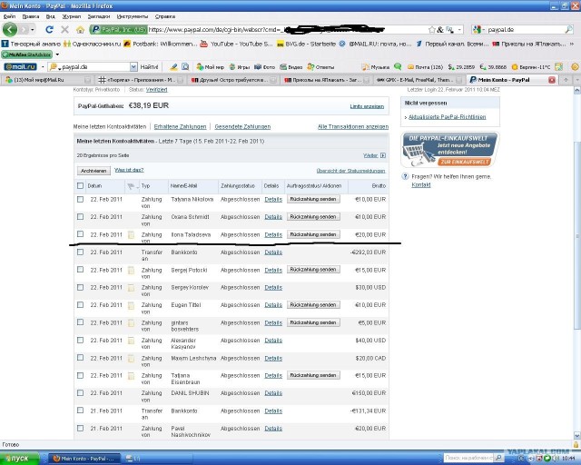The image size is (581, 465).
Task: Switch to the GMX E-Mail tab
Action: (x=419, y=80)
